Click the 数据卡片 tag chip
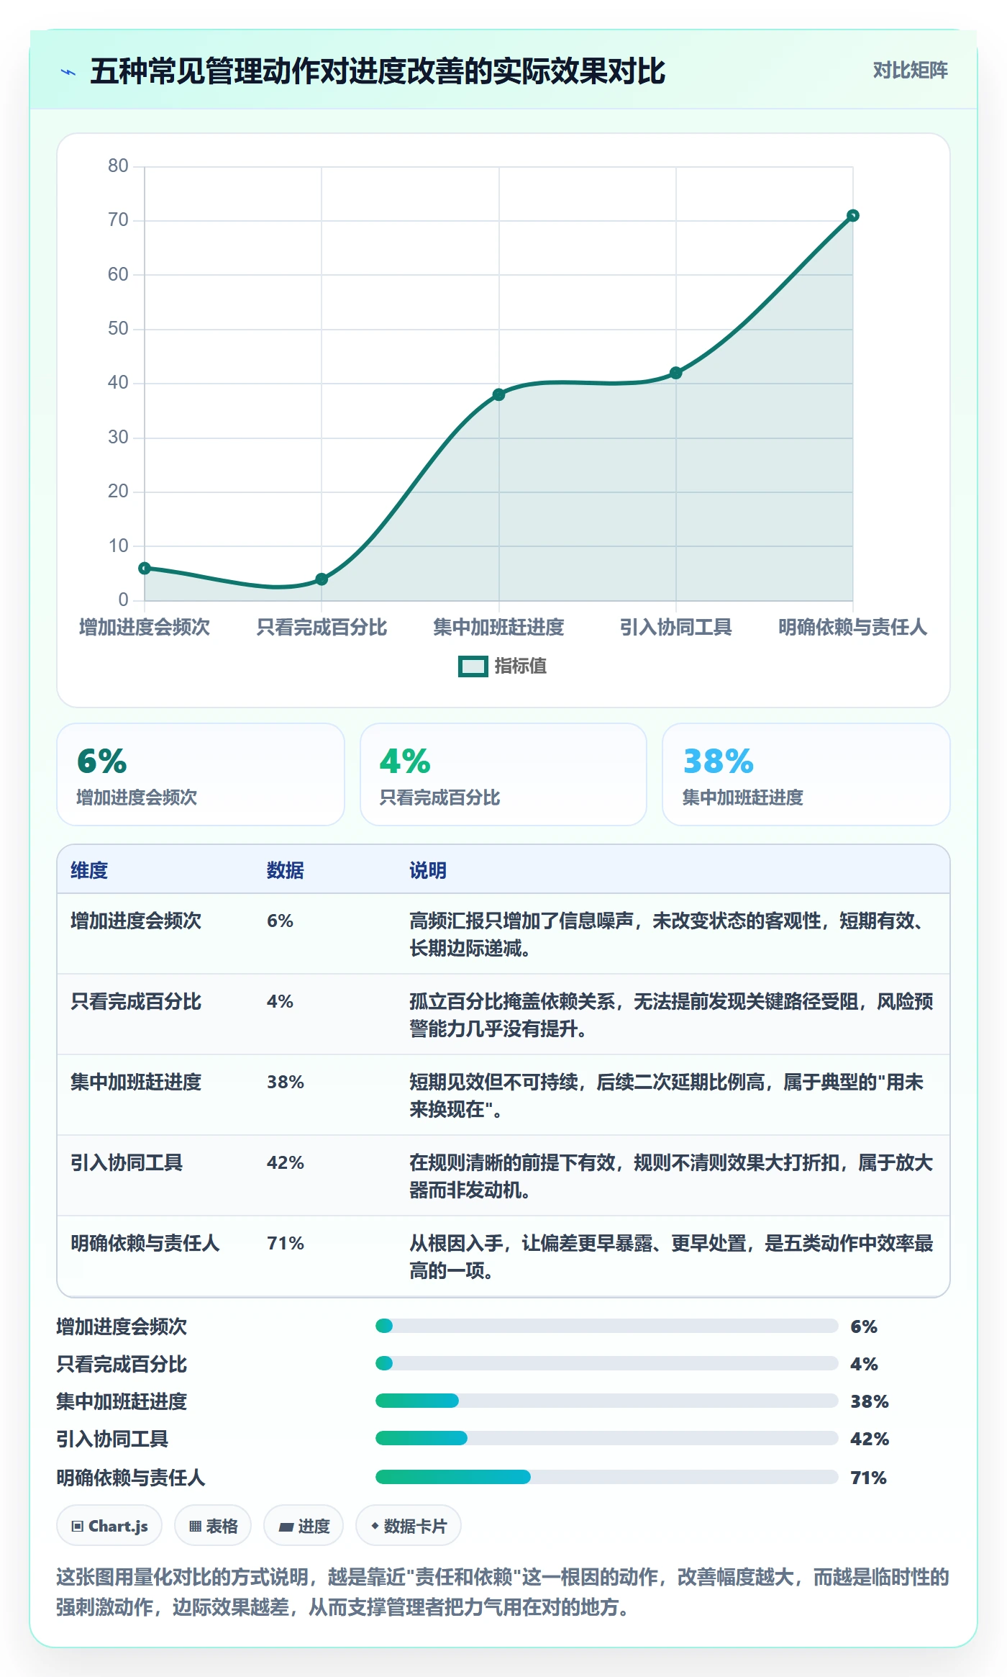1007x1677 pixels. pyautogui.click(x=409, y=1526)
